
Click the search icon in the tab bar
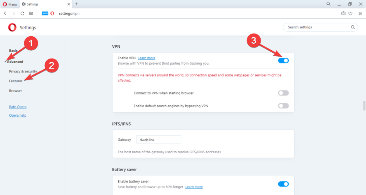(329, 4)
